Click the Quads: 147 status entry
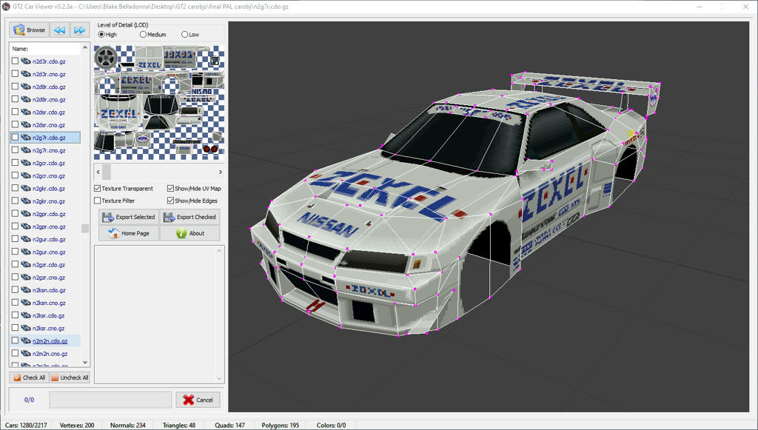758x430 pixels. [x=229, y=425]
